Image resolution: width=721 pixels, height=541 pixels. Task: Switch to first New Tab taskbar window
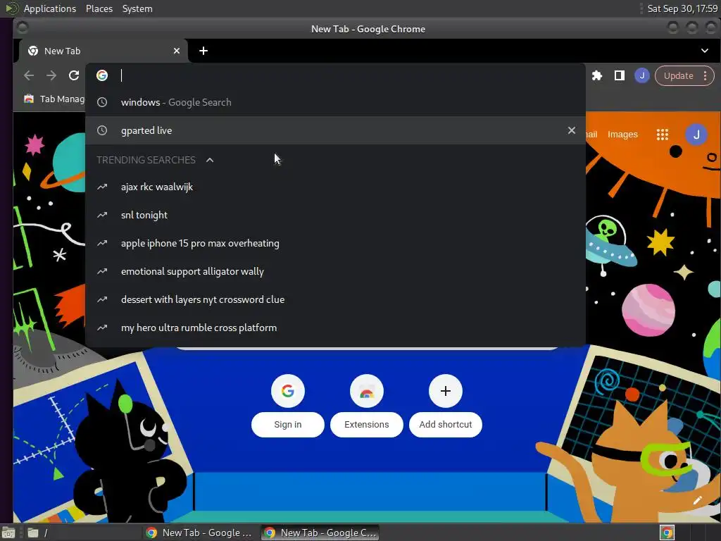(x=199, y=533)
